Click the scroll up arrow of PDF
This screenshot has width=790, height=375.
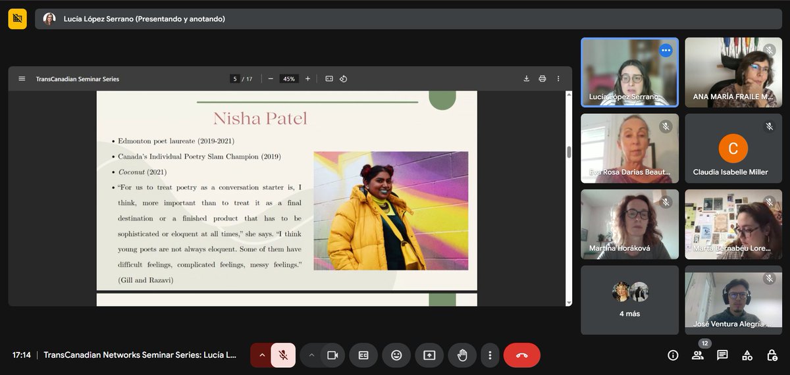coord(569,95)
